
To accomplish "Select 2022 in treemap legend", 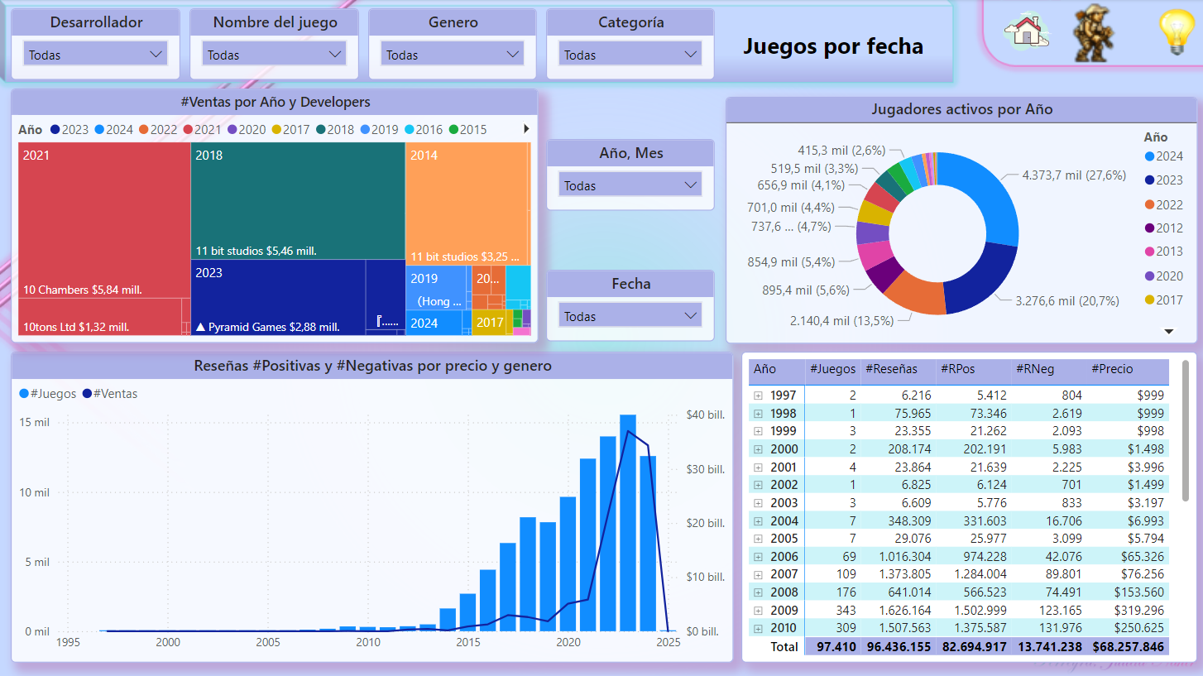I will point(158,129).
